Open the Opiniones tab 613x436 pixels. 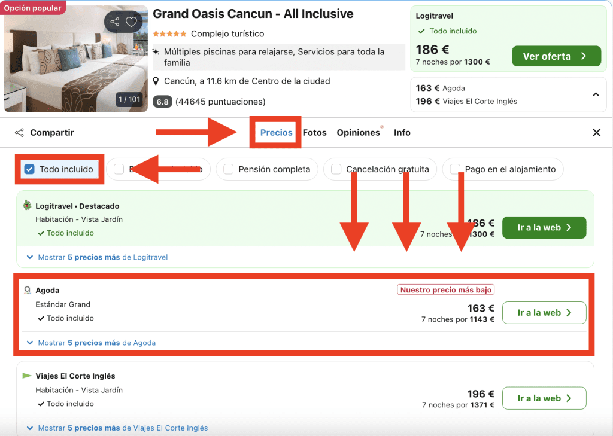pyautogui.click(x=358, y=133)
